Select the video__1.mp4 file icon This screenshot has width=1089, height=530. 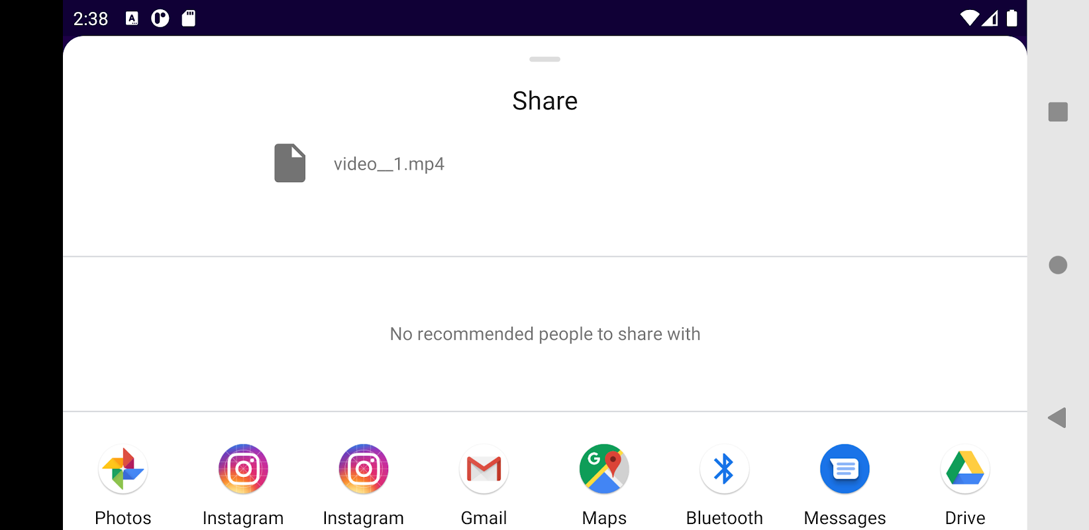[290, 163]
